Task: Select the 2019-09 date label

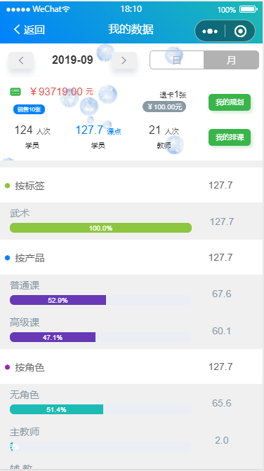Action: (x=72, y=60)
